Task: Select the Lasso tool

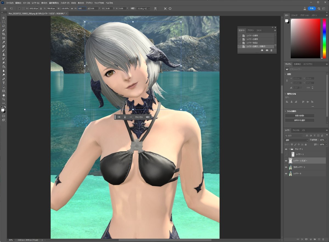Action: click(4, 26)
